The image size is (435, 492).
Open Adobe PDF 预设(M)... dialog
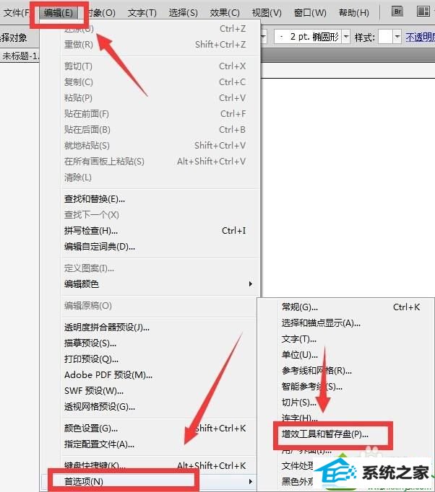[108, 375]
